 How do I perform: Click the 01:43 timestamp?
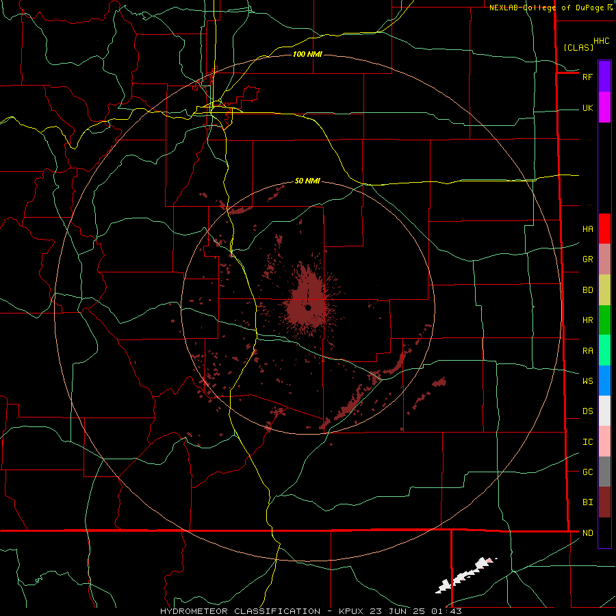click(446, 611)
